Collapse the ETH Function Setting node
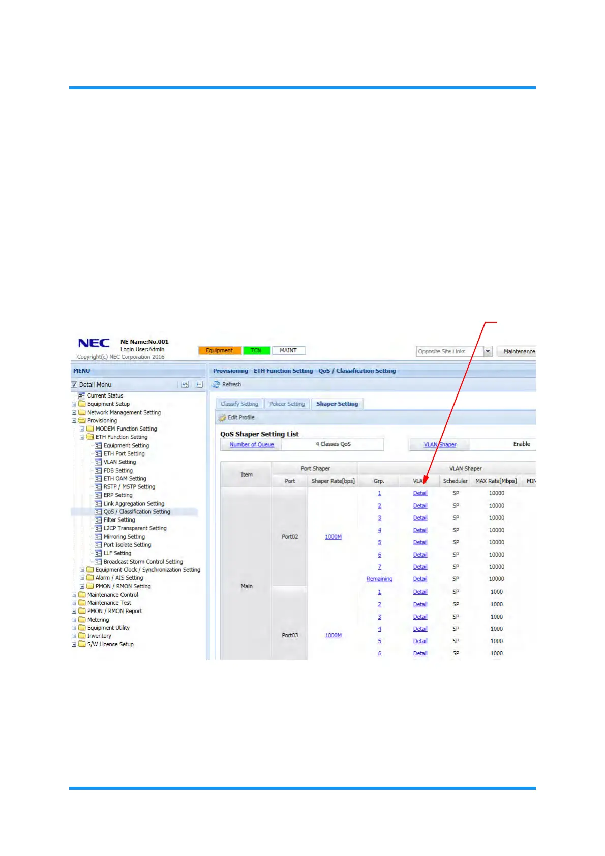Viewport: 605px width, 856px height. click(x=82, y=437)
